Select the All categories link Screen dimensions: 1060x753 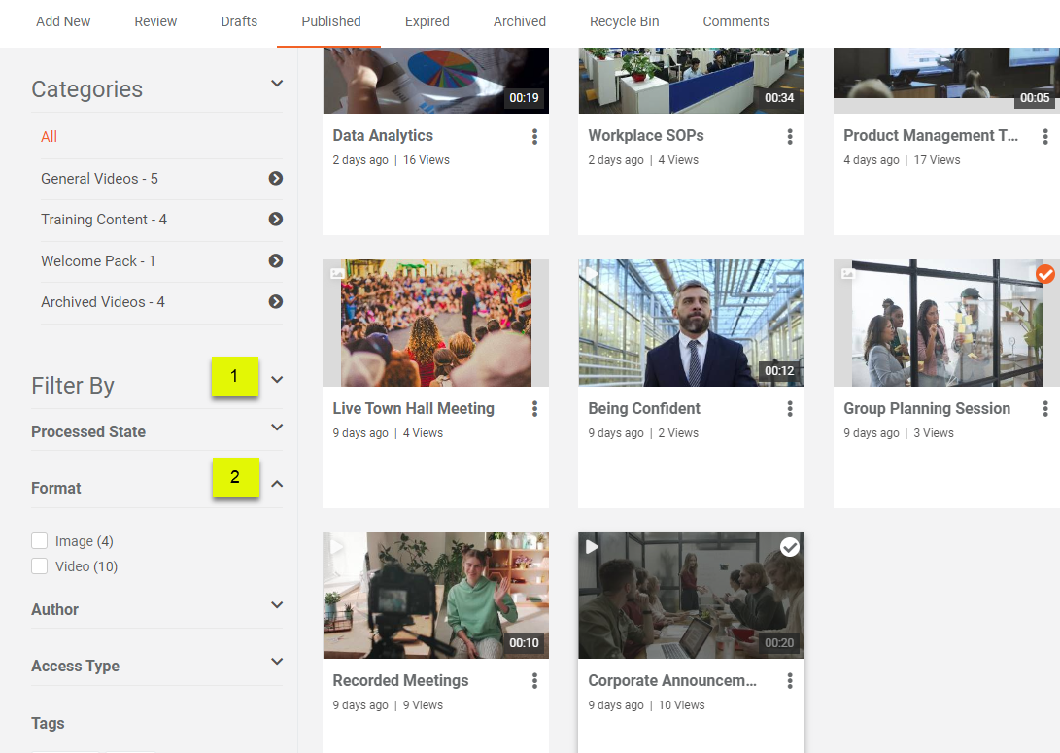49,137
